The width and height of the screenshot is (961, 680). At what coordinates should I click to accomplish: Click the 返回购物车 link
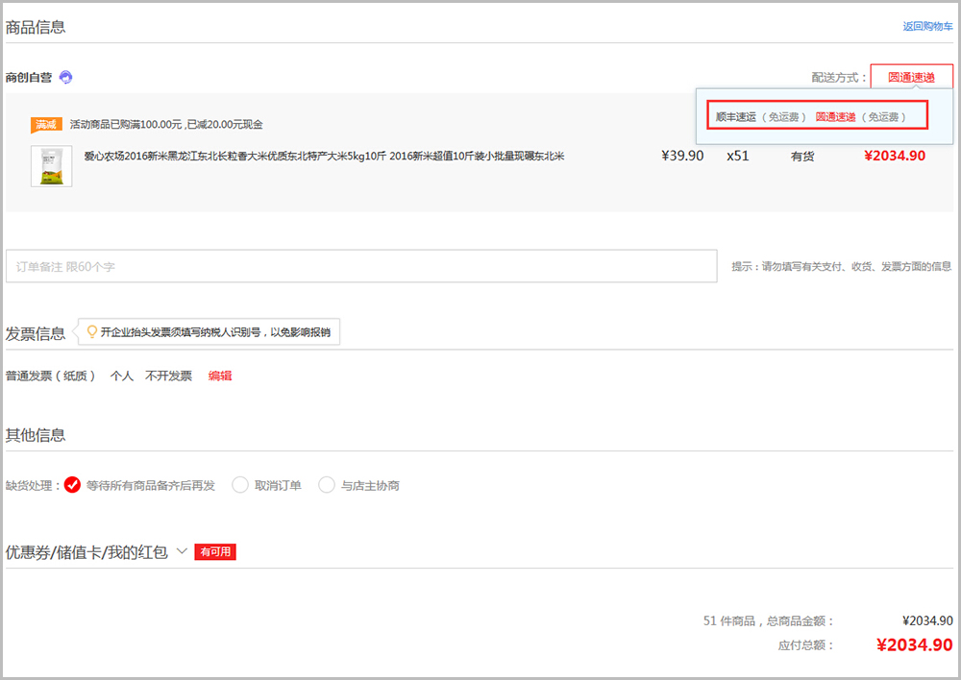(x=928, y=26)
